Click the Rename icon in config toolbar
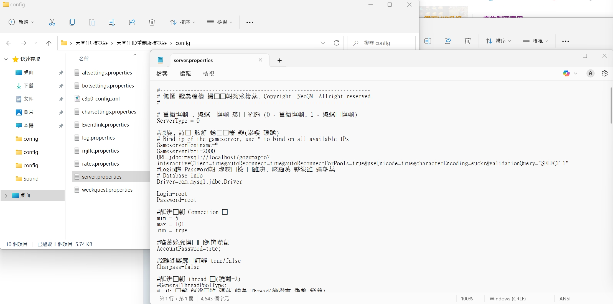This screenshot has height=304, width=613. pyautogui.click(x=112, y=22)
